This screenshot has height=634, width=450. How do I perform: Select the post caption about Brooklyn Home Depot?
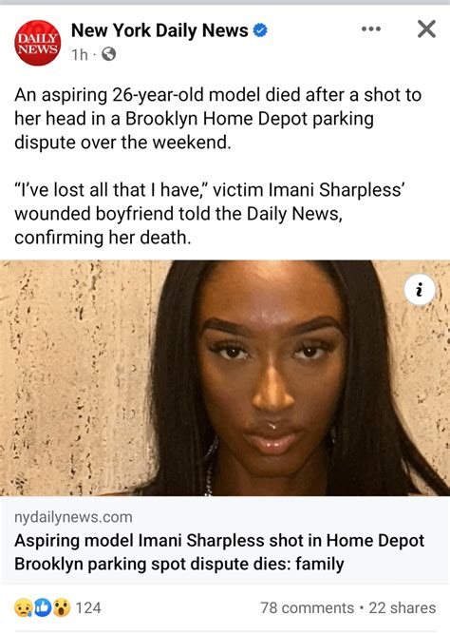click(x=218, y=119)
